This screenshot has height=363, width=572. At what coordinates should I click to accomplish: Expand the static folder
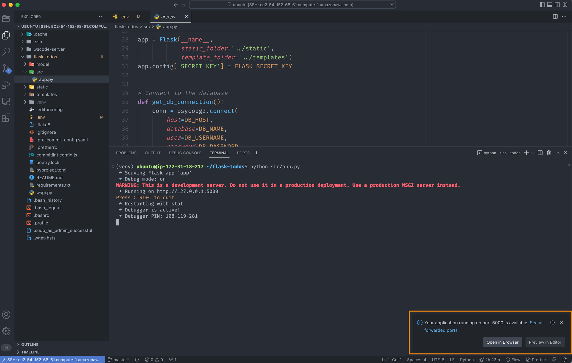[42, 87]
